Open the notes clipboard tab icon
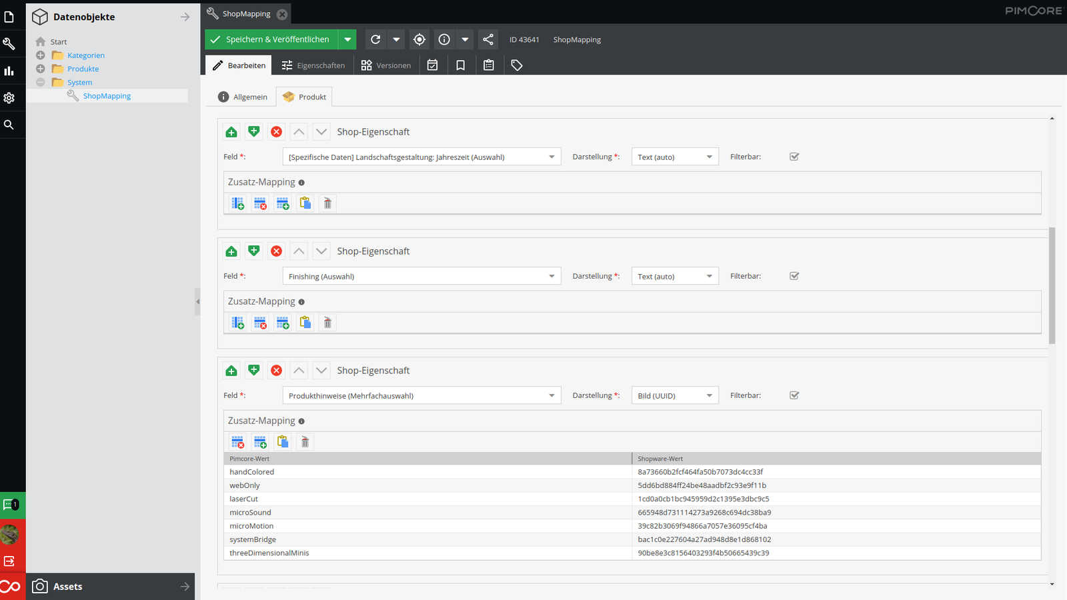This screenshot has height=600, width=1067. pyautogui.click(x=489, y=65)
